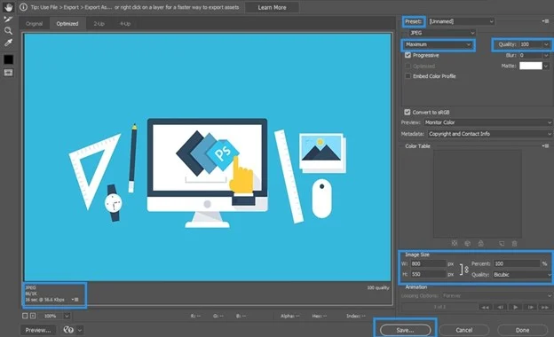Open the black eyedropper color swatch
The width and height of the screenshot is (554, 337).
tap(8, 59)
